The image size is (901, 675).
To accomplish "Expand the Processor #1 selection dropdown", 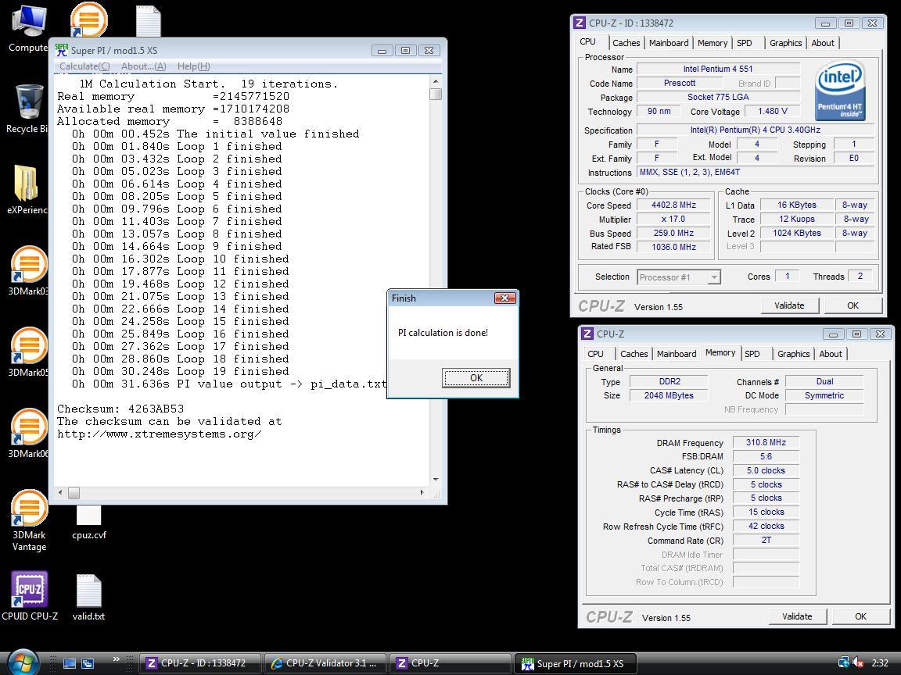I will pos(713,277).
